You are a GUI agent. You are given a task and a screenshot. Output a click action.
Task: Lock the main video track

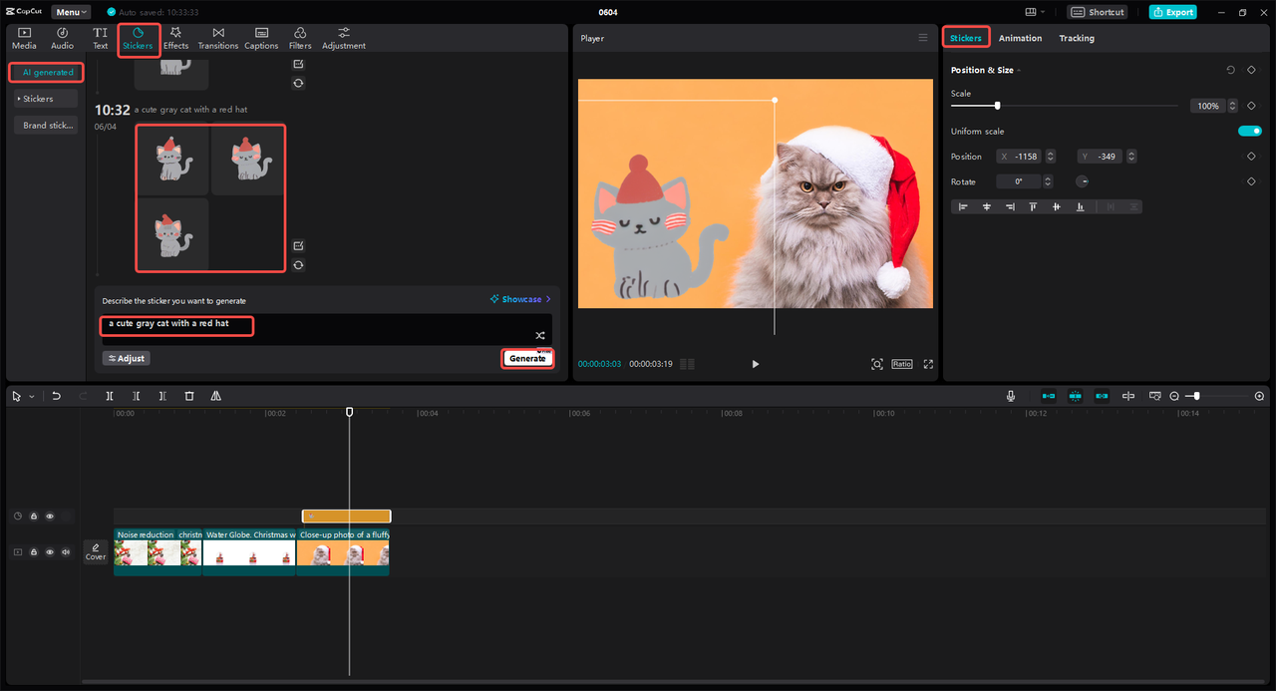[34, 551]
